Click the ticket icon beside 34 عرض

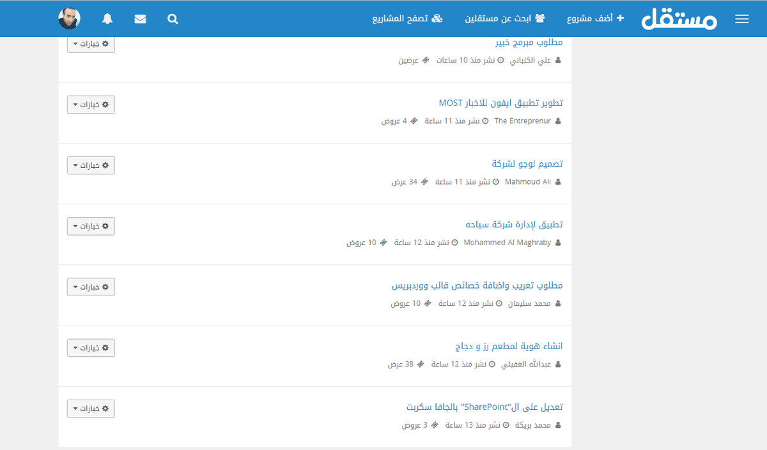coord(424,182)
